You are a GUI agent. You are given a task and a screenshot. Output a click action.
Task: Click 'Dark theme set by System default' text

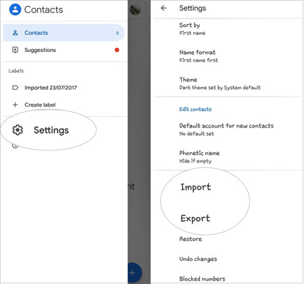(220, 88)
